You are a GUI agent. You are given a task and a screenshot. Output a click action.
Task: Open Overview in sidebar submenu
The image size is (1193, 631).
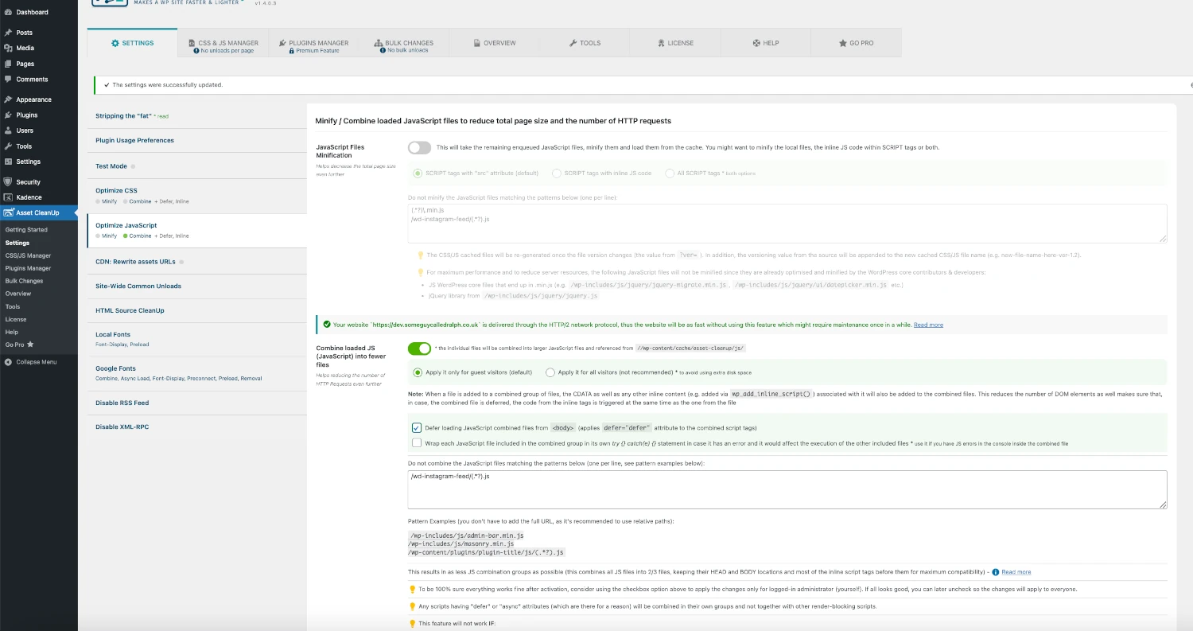[x=18, y=294]
